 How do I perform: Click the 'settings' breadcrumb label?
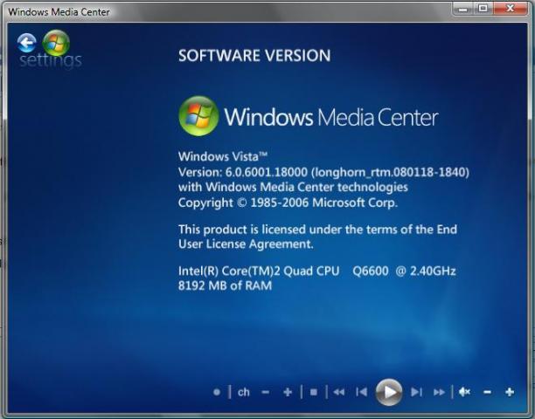pos(51,60)
